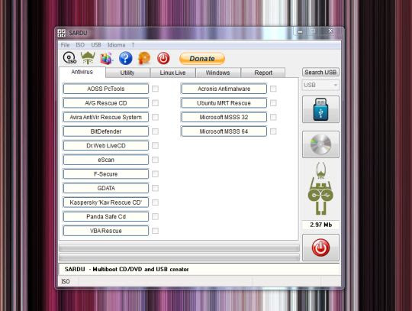Click the Microsoft MSSS 32 button
The image size is (412, 311).
pos(224,117)
